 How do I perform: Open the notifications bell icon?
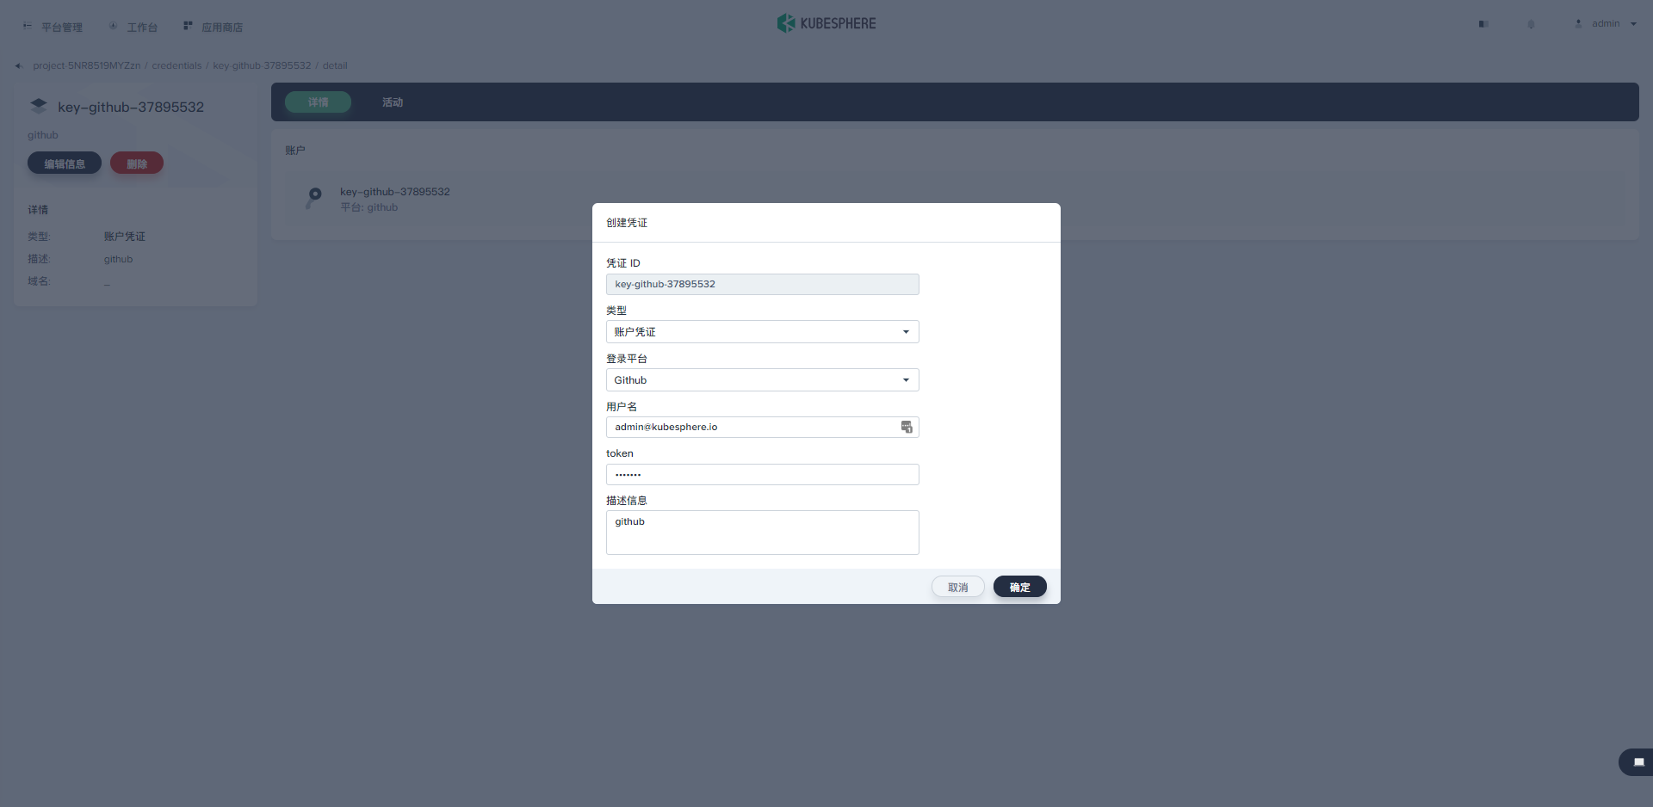tap(1531, 24)
